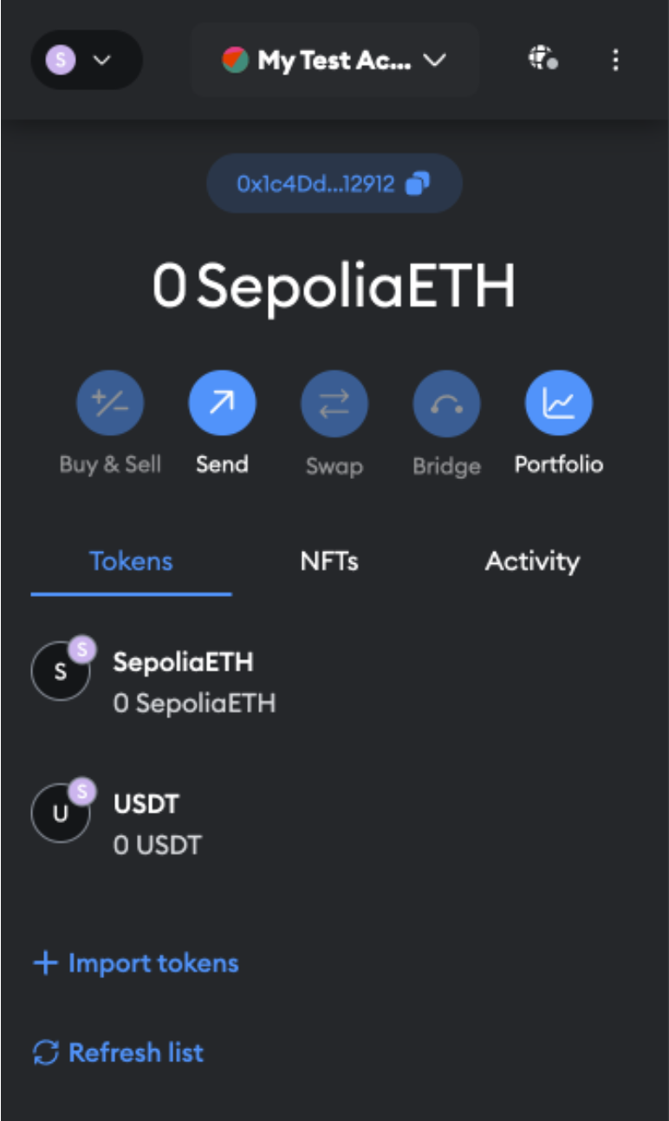Click the refresh icon beside Refresh list
The width and height of the screenshot is (669, 1121).
[x=45, y=1053]
